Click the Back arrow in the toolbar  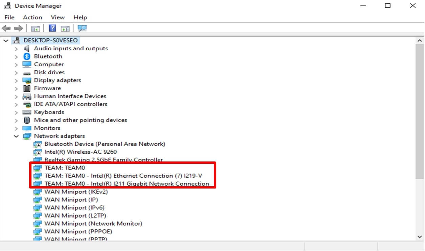(6, 28)
